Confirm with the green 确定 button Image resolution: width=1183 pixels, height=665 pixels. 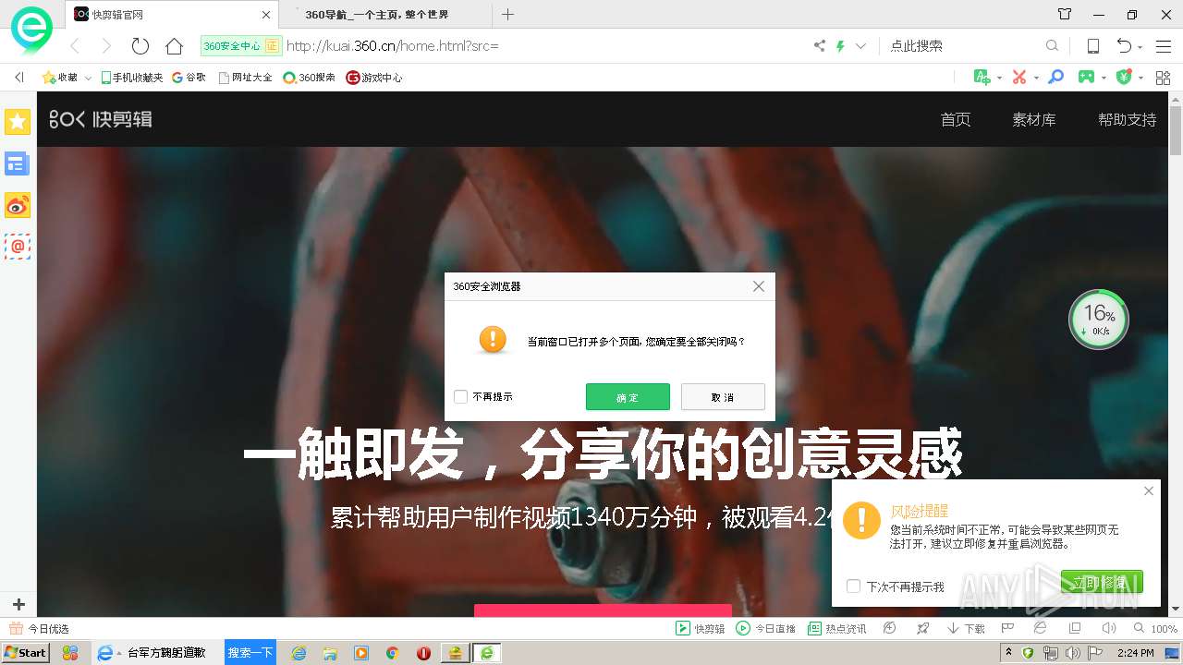(x=628, y=397)
